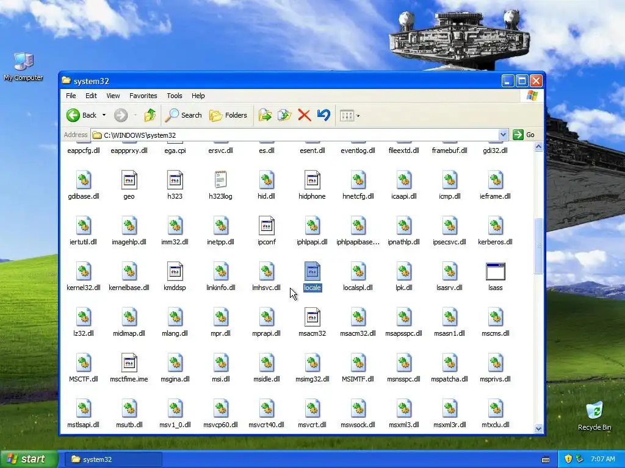The height and width of the screenshot is (468, 625).
Task: Click the scrollbar up arrow
Action: point(538,147)
